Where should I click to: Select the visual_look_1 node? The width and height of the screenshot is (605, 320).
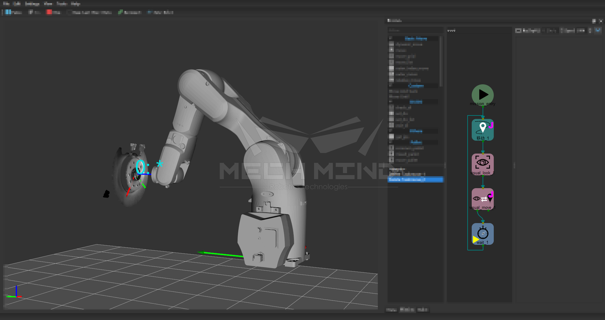pos(482,164)
